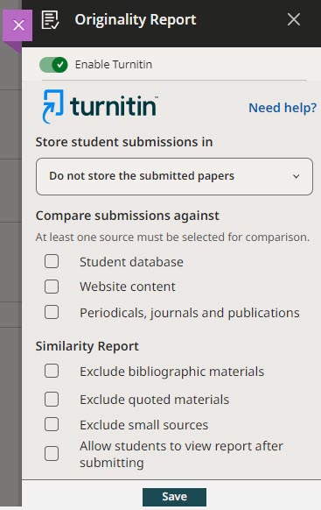Viewport: 321px width, 510px height.
Task: Click the Similarity Report heading
Action: pos(87,346)
